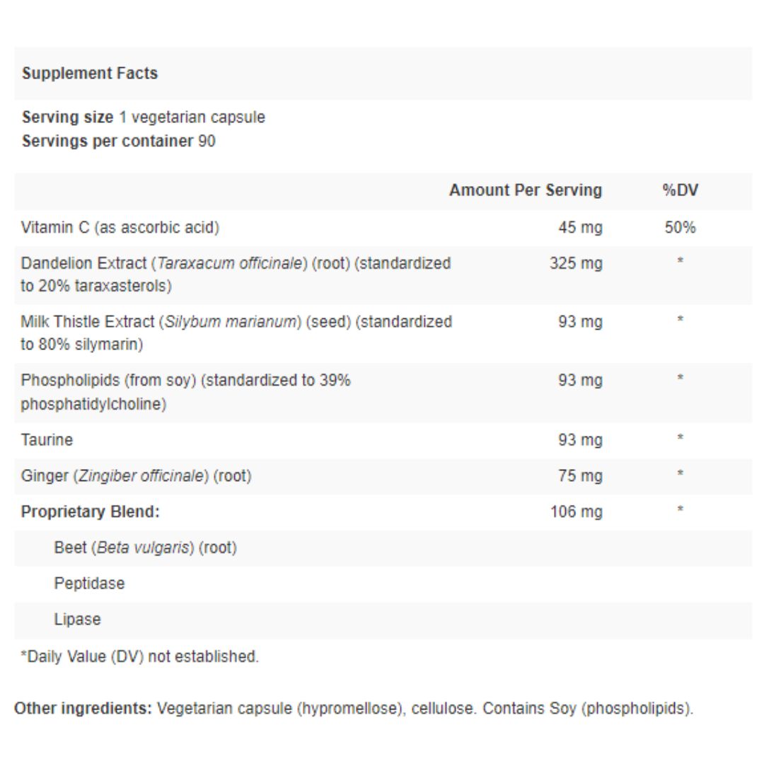Click the Other ingredients label
The image size is (764, 764).
83,708
